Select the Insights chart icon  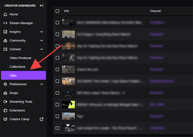[5, 32]
